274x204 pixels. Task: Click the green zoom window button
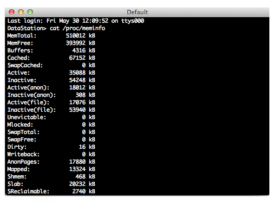[x=30, y=12]
